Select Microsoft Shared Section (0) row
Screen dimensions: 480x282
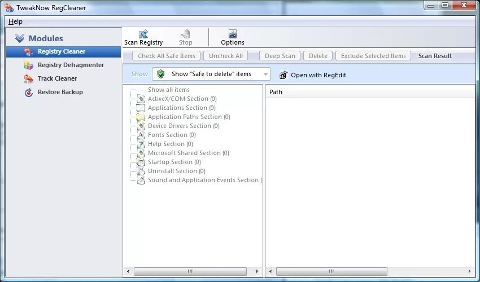click(188, 153)
